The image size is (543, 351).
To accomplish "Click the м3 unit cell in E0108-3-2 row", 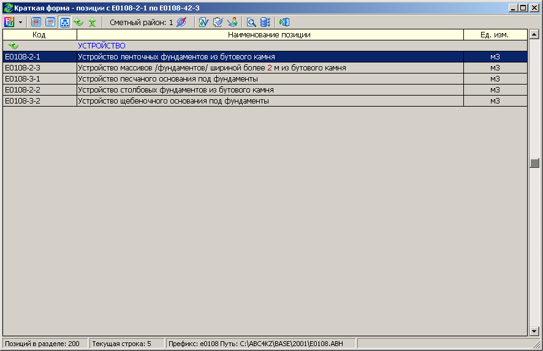I will point(495,101).
